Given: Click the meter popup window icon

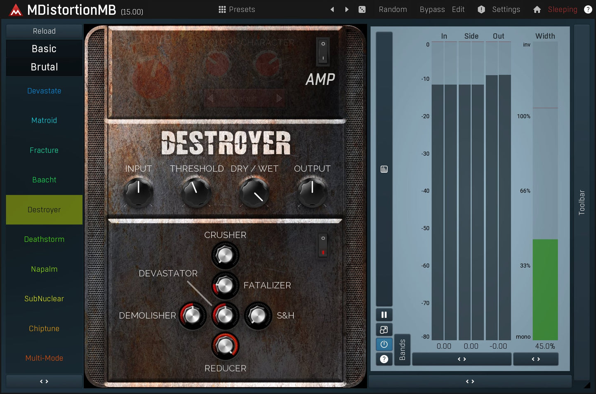Looking at the screenshot, I should click(384, 330).
